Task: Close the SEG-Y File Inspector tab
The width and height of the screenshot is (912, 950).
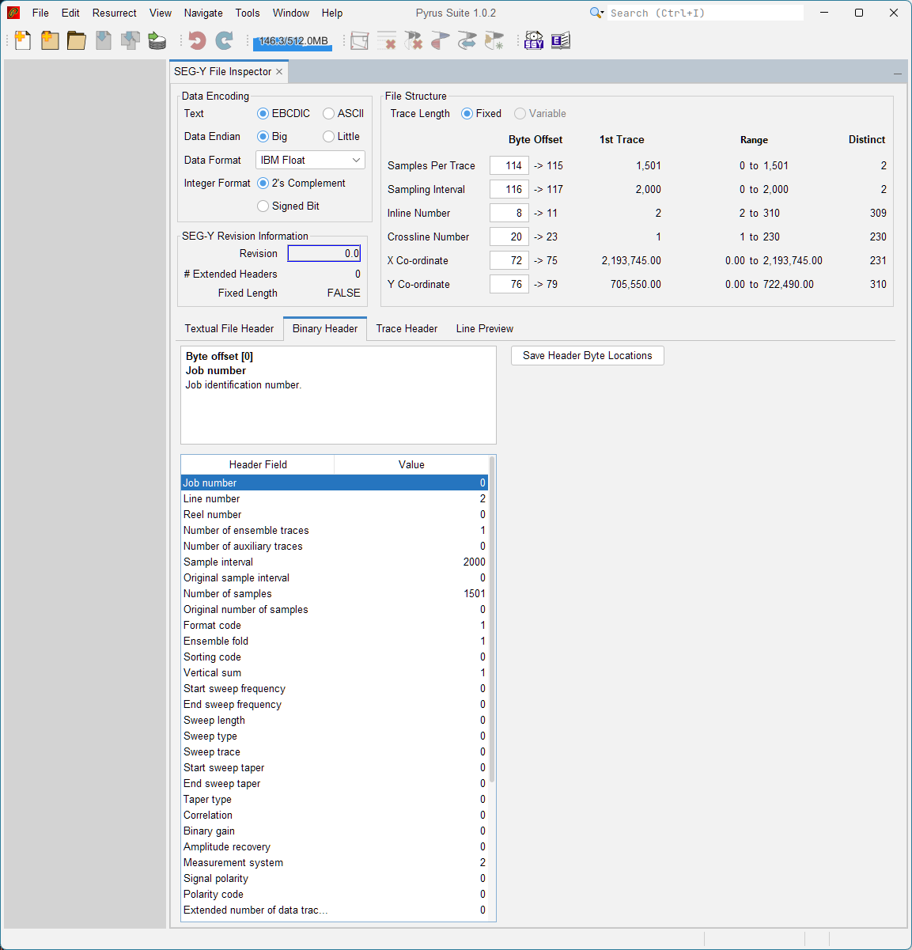Action: coord(279,71)
